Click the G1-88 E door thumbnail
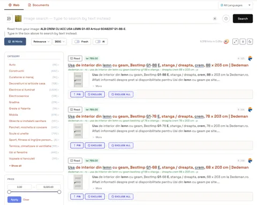Viewport: 257px width, 205px height. (78, 80)
